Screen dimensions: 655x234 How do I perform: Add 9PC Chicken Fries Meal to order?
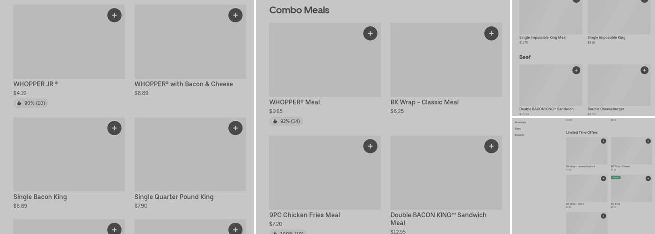click(x=370, y=146)
